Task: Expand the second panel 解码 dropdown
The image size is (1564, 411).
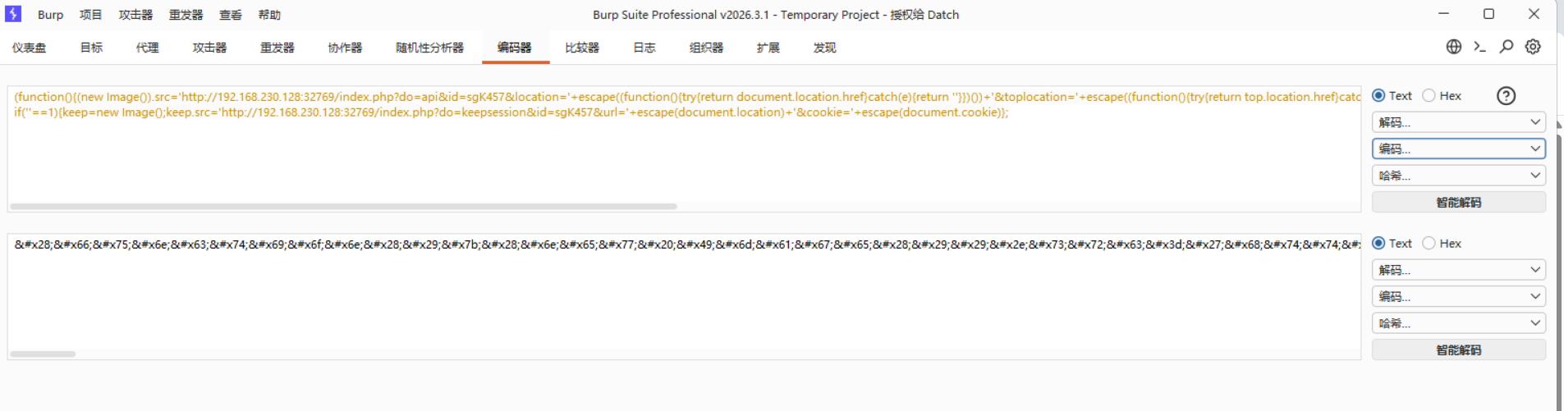Action: (1459, 270)
